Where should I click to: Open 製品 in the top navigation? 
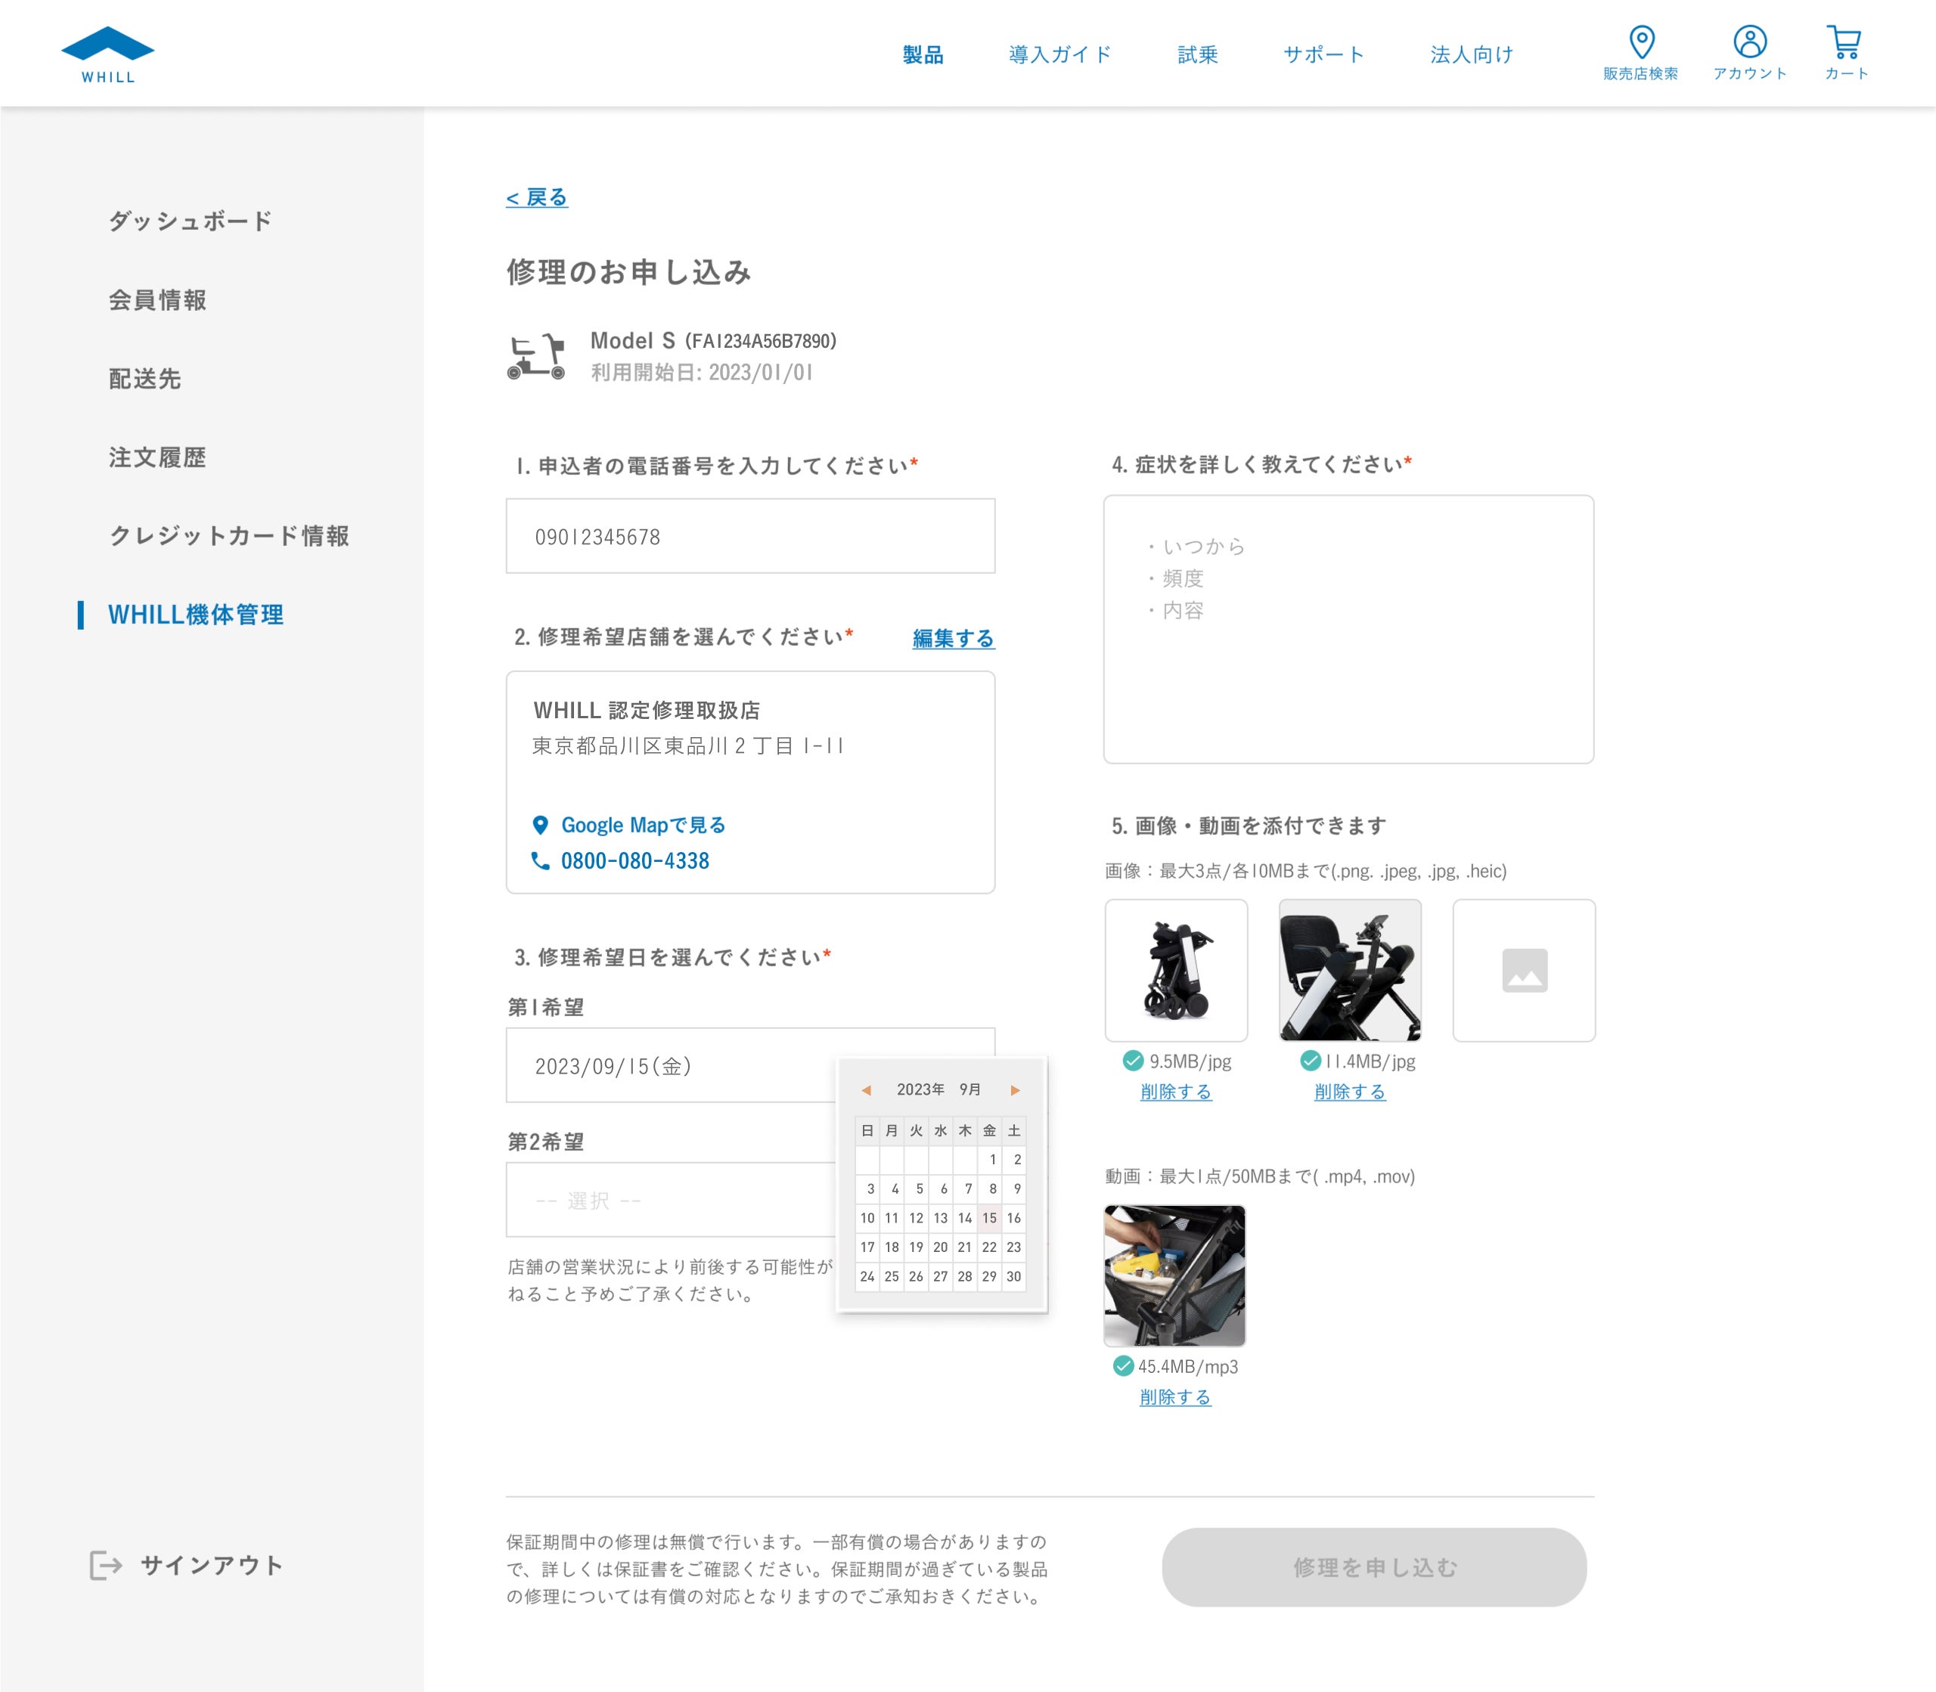pyautogui.click(x=923, y=54)
